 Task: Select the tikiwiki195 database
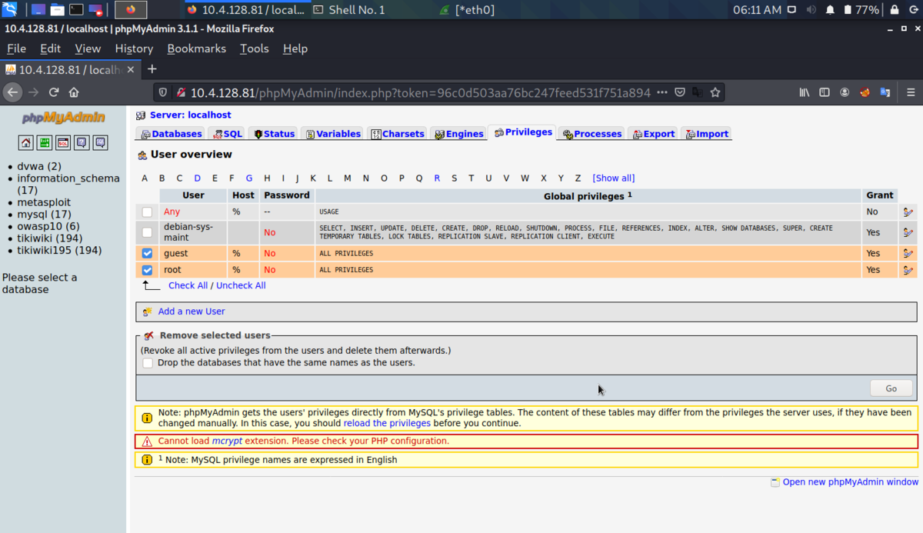[59, 250]
